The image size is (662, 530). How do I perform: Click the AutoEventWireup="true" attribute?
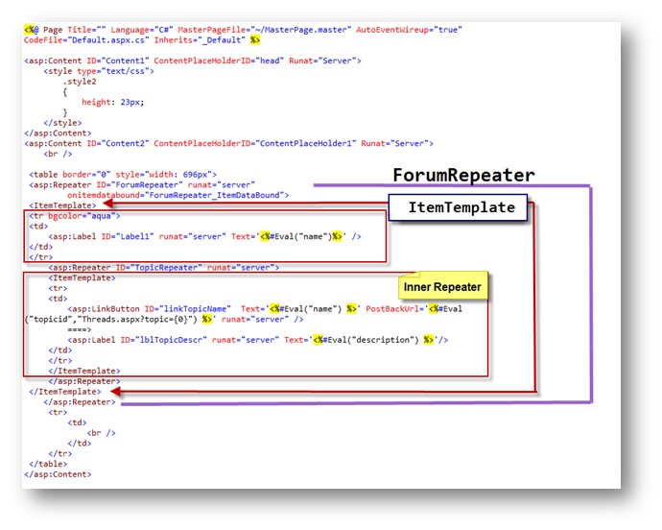pyautogui.click(x=409, y=30)
